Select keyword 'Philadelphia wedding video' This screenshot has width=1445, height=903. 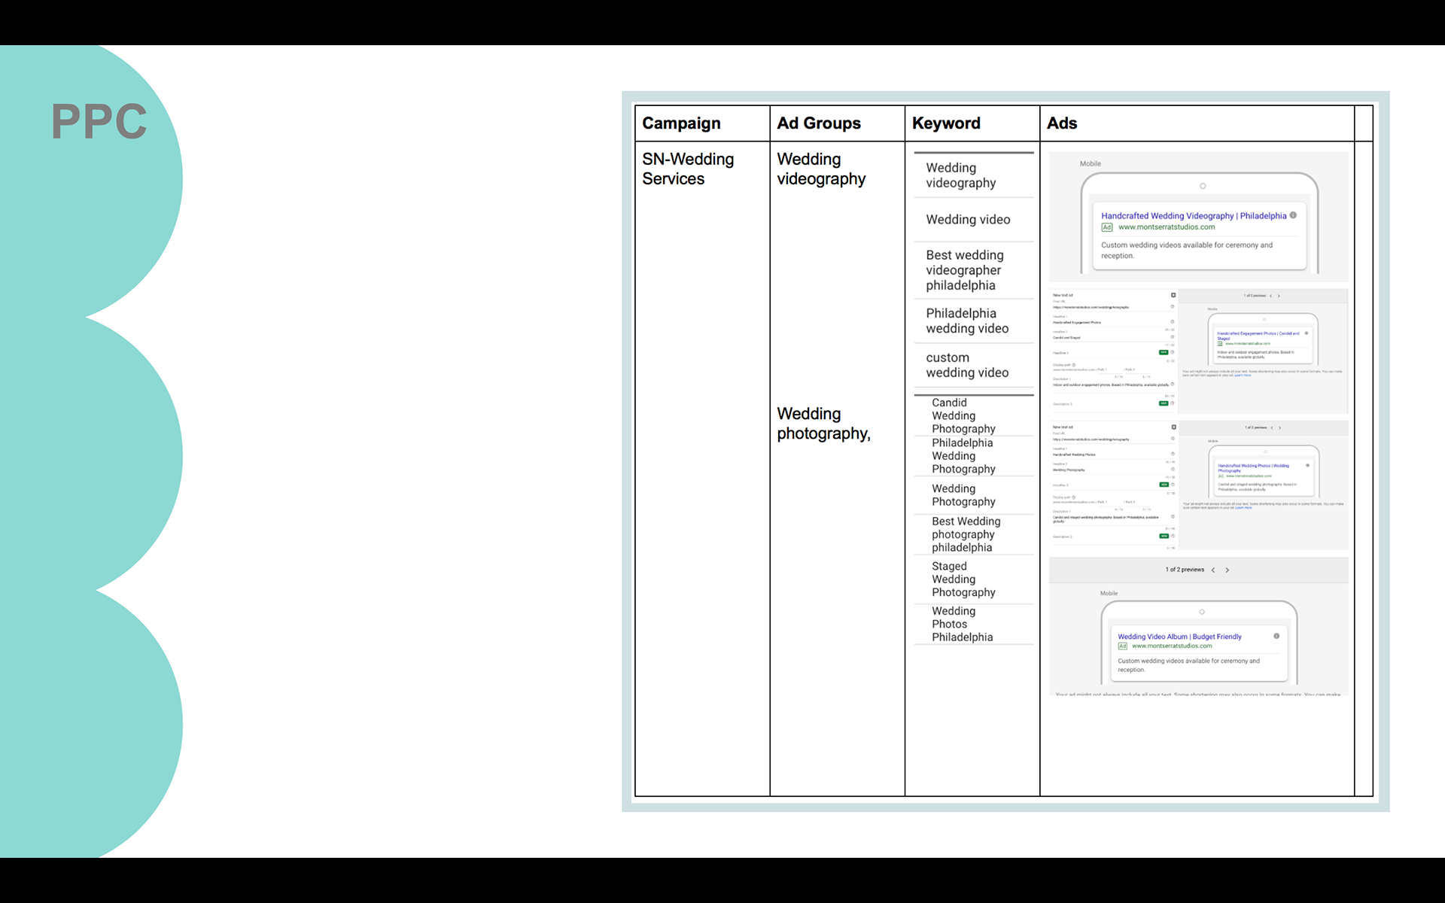pyautogui.click(x=967, y=321)
